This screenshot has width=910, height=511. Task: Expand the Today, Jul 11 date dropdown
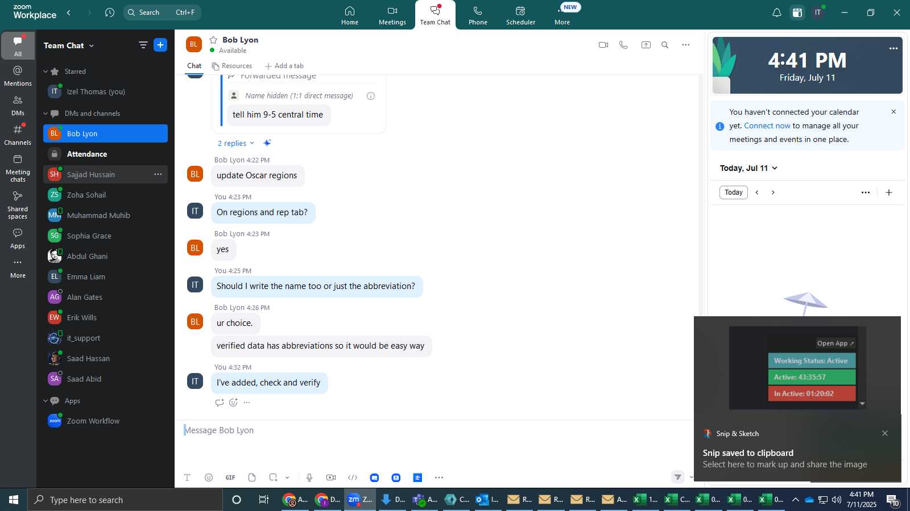pyautogui.click(x=748, y=168)
